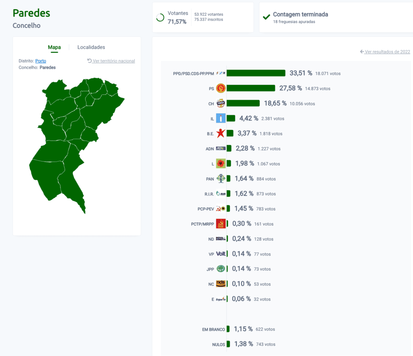Click Ver território nacional link
Screen dimensions: 413x356
(111, 61)
